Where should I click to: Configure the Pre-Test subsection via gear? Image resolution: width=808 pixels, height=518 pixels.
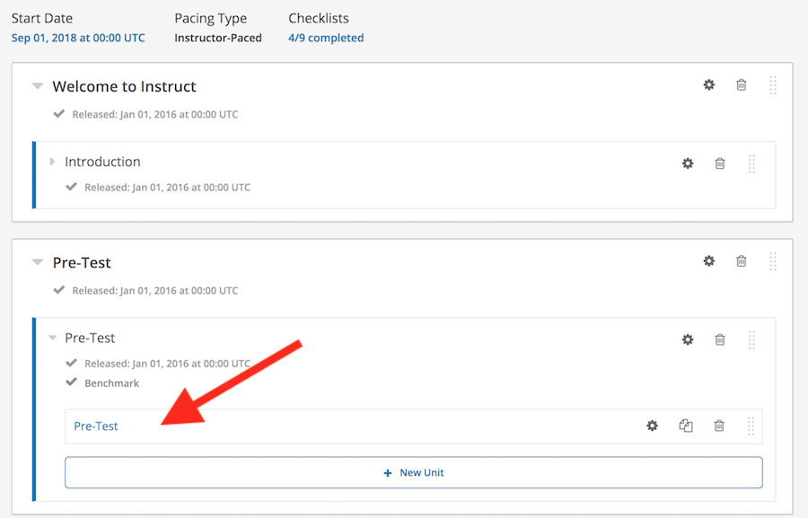point(688,339)
